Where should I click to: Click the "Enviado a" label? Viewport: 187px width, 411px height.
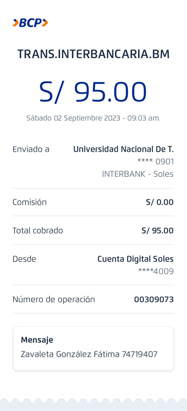point(31,149)
